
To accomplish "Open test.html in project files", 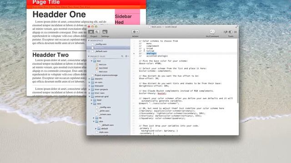I will click(x=103, y=68).
